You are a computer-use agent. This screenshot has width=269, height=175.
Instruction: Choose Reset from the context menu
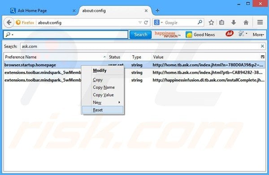[x=103, y=110]
